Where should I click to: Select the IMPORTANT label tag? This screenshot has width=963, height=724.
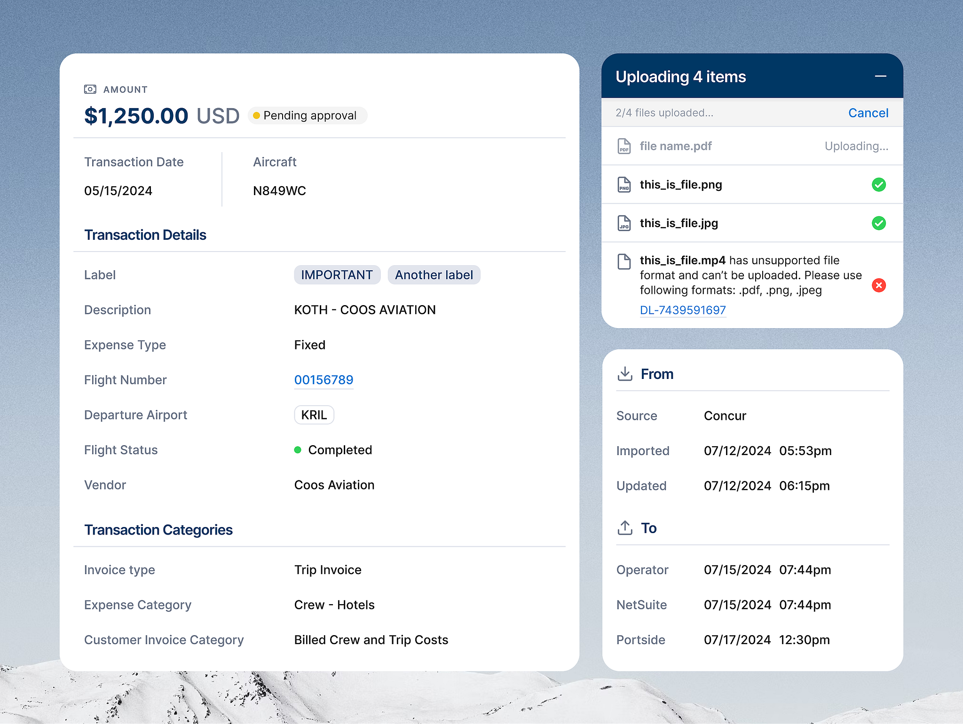click(337, 275)
